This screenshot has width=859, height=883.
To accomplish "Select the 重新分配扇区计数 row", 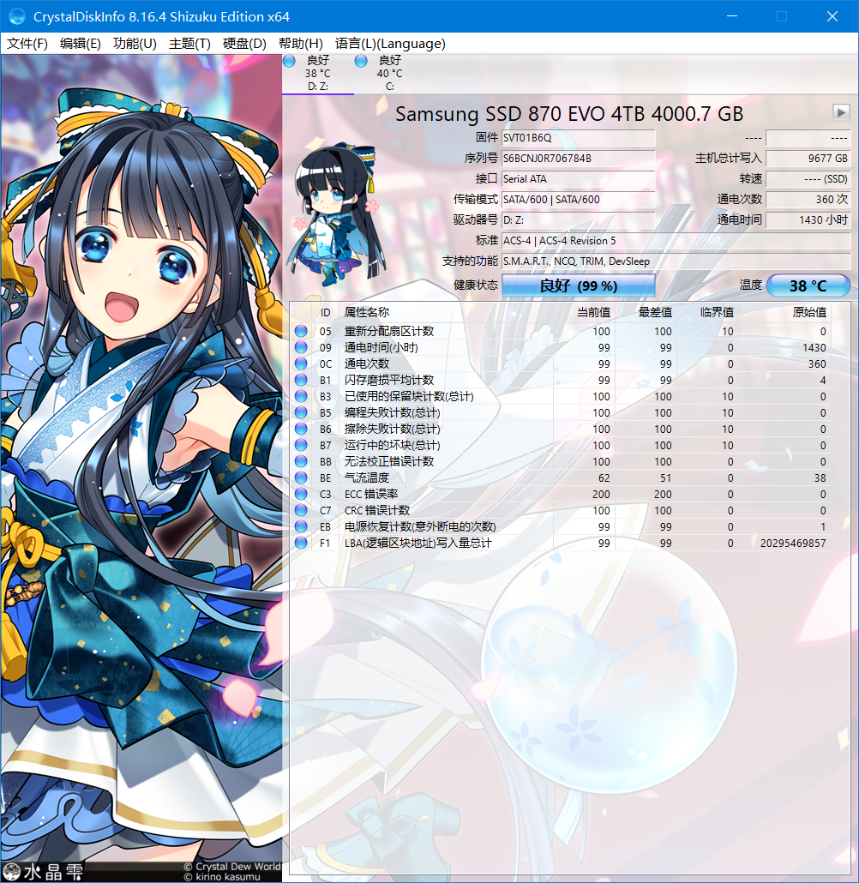I will click(561, 331).
